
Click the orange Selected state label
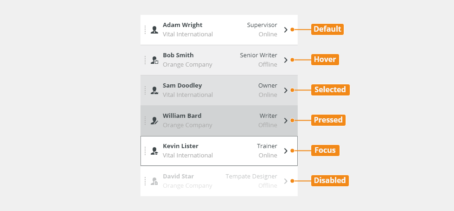(330, 90)
